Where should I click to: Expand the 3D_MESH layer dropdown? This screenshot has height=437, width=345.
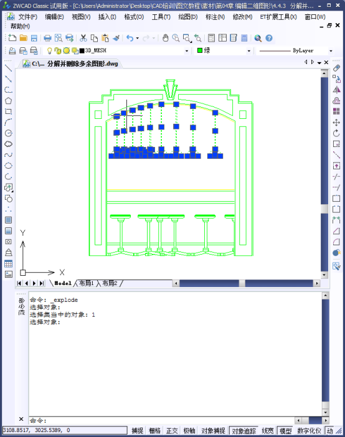coord(187,50)
